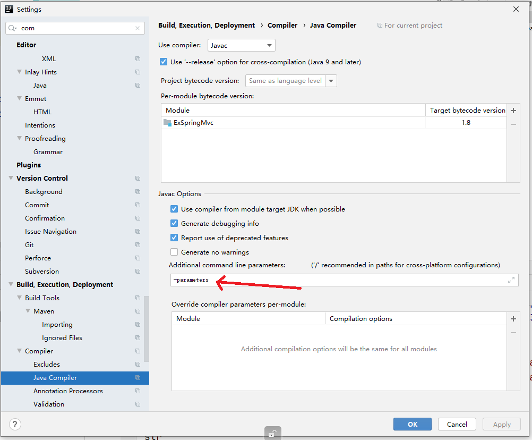Open the Use compiler Javac dropdown
The width and height of the screenshot is (532, 440).
coord(241,45)
